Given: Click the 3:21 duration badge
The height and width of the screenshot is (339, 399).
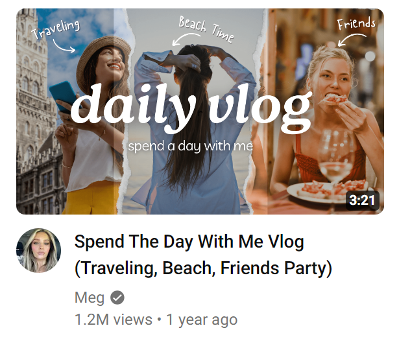Looking at the screenshot, I should pos(362,200).
